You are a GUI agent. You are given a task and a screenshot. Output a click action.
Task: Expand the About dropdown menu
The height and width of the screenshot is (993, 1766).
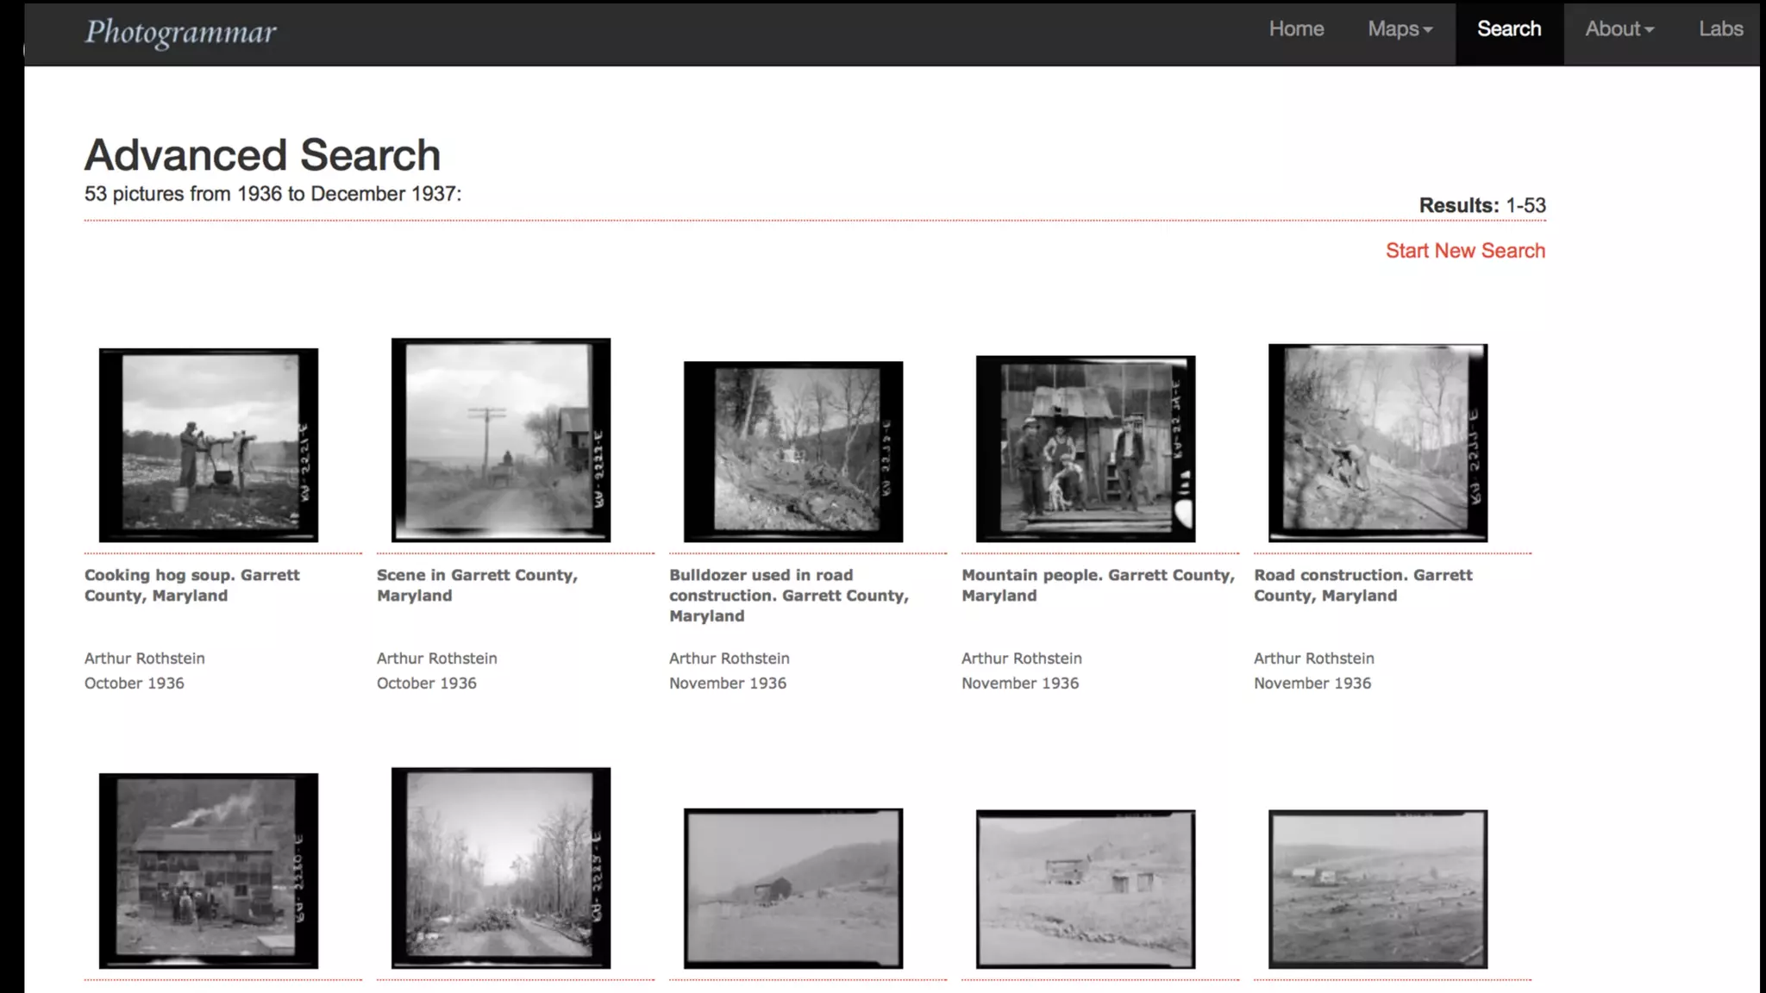(1619, 29)
